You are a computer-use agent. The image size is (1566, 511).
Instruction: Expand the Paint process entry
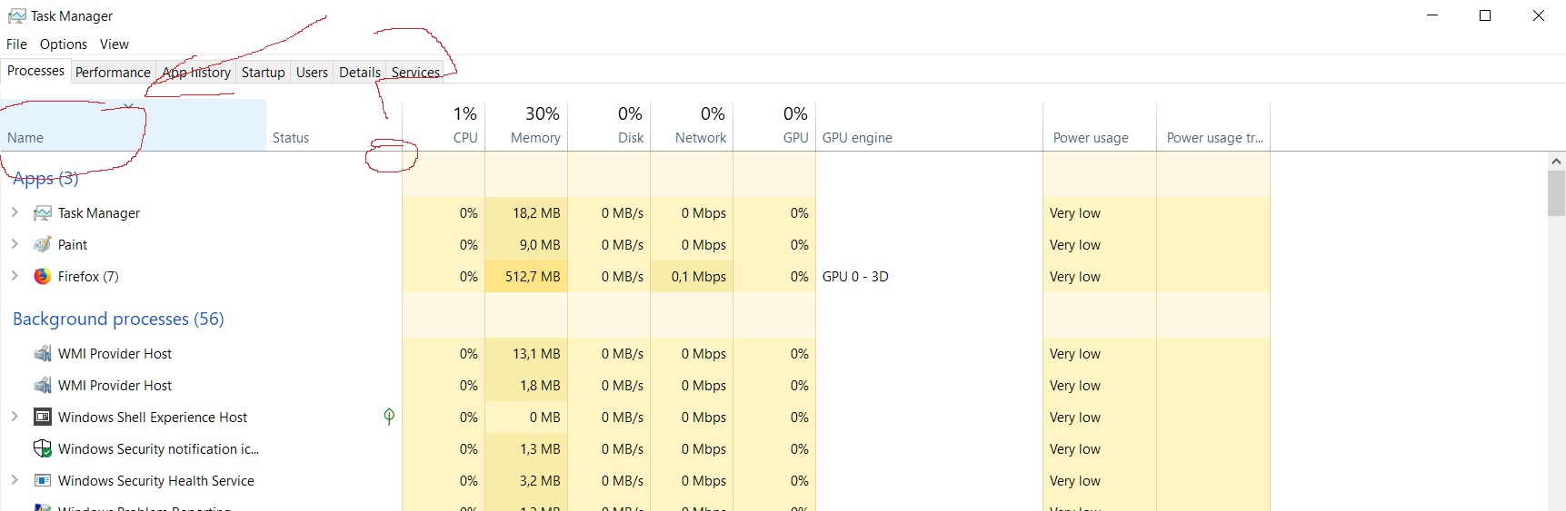15,244
